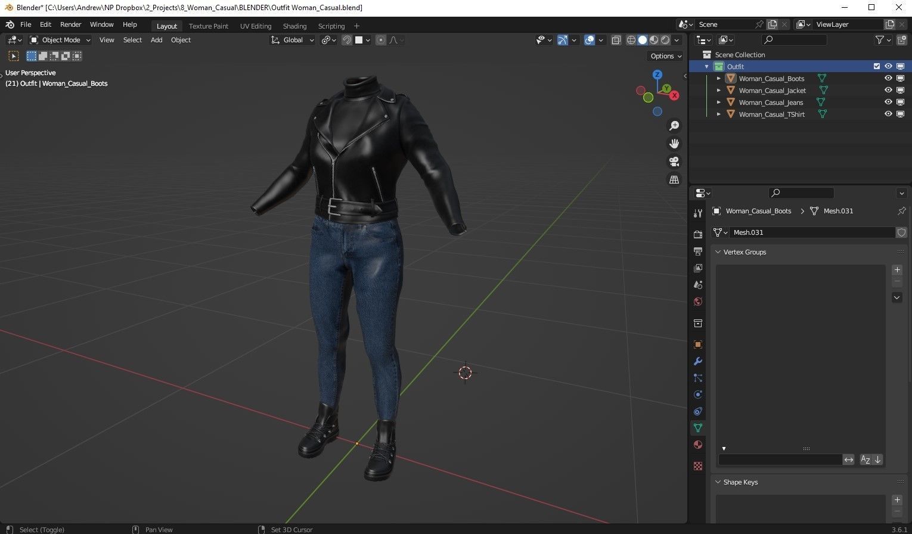This screenshot has width=912, height=534.
Task: Open the Tool properties tab icon
Action: tap(698, 213)
